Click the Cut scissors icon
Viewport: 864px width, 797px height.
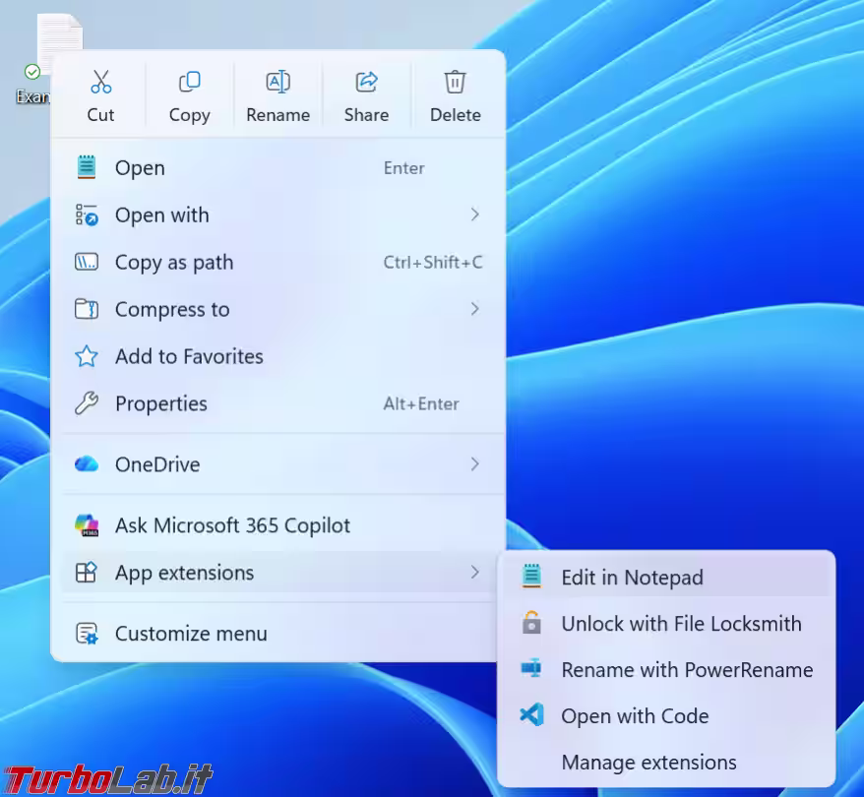[x=100, y=82]
